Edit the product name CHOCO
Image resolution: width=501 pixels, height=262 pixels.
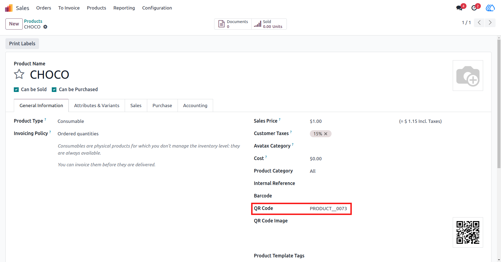[50, 75]
